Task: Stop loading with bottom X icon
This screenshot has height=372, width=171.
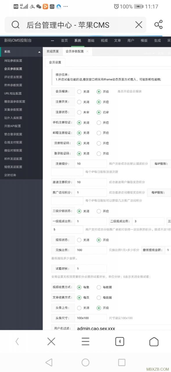Action: 51,341
